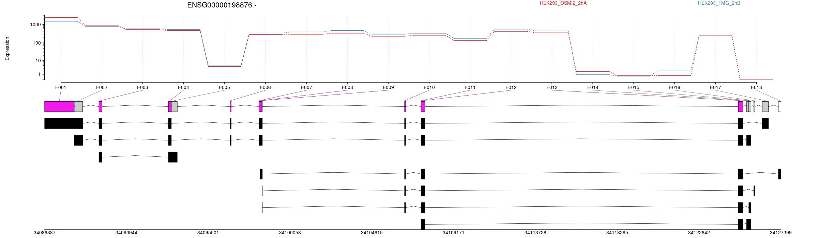Click genomic coordinate 34104615

pyautogui.click(x=372, y=233)
